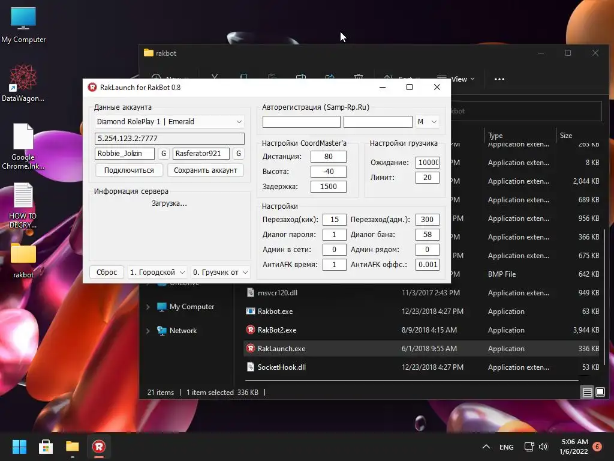Image resolution: width=614 pixels, height=461 pixels.
Task: Open My Computer desktop icon
Action: pos(23,24)
